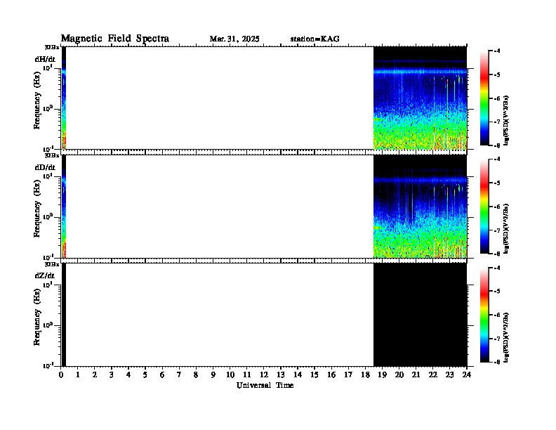Click the 10^1 frequency tick of dD/dt panel
This screenshot has width=556, height=430.
(x=48, y=176)
